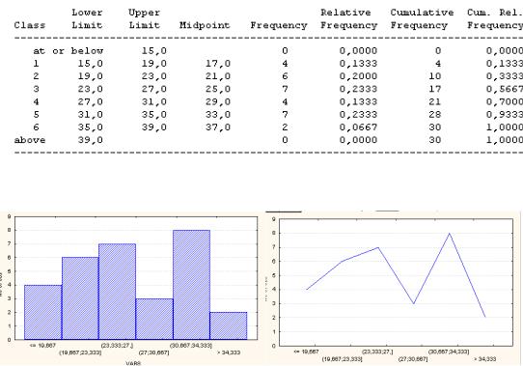The height and width of the screenshot is (366, 523).
Task: Click relative frequency 0,2000 in class 2
Action: (x=359, y=76)
